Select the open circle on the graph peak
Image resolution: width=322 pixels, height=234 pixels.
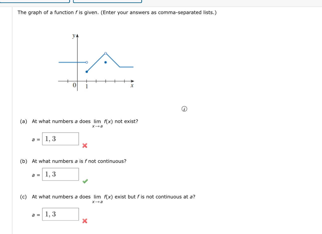105,53
